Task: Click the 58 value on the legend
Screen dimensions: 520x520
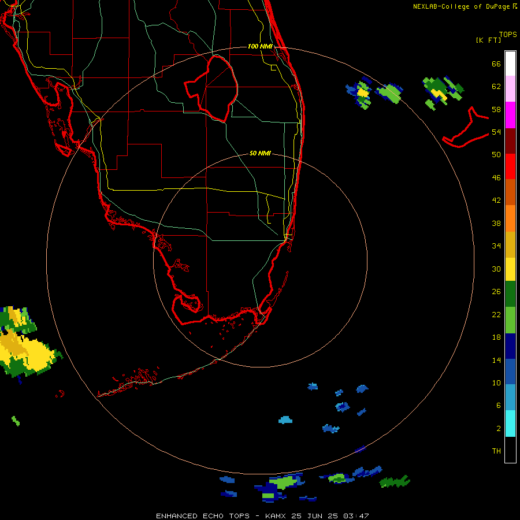Action: point(496,109)
